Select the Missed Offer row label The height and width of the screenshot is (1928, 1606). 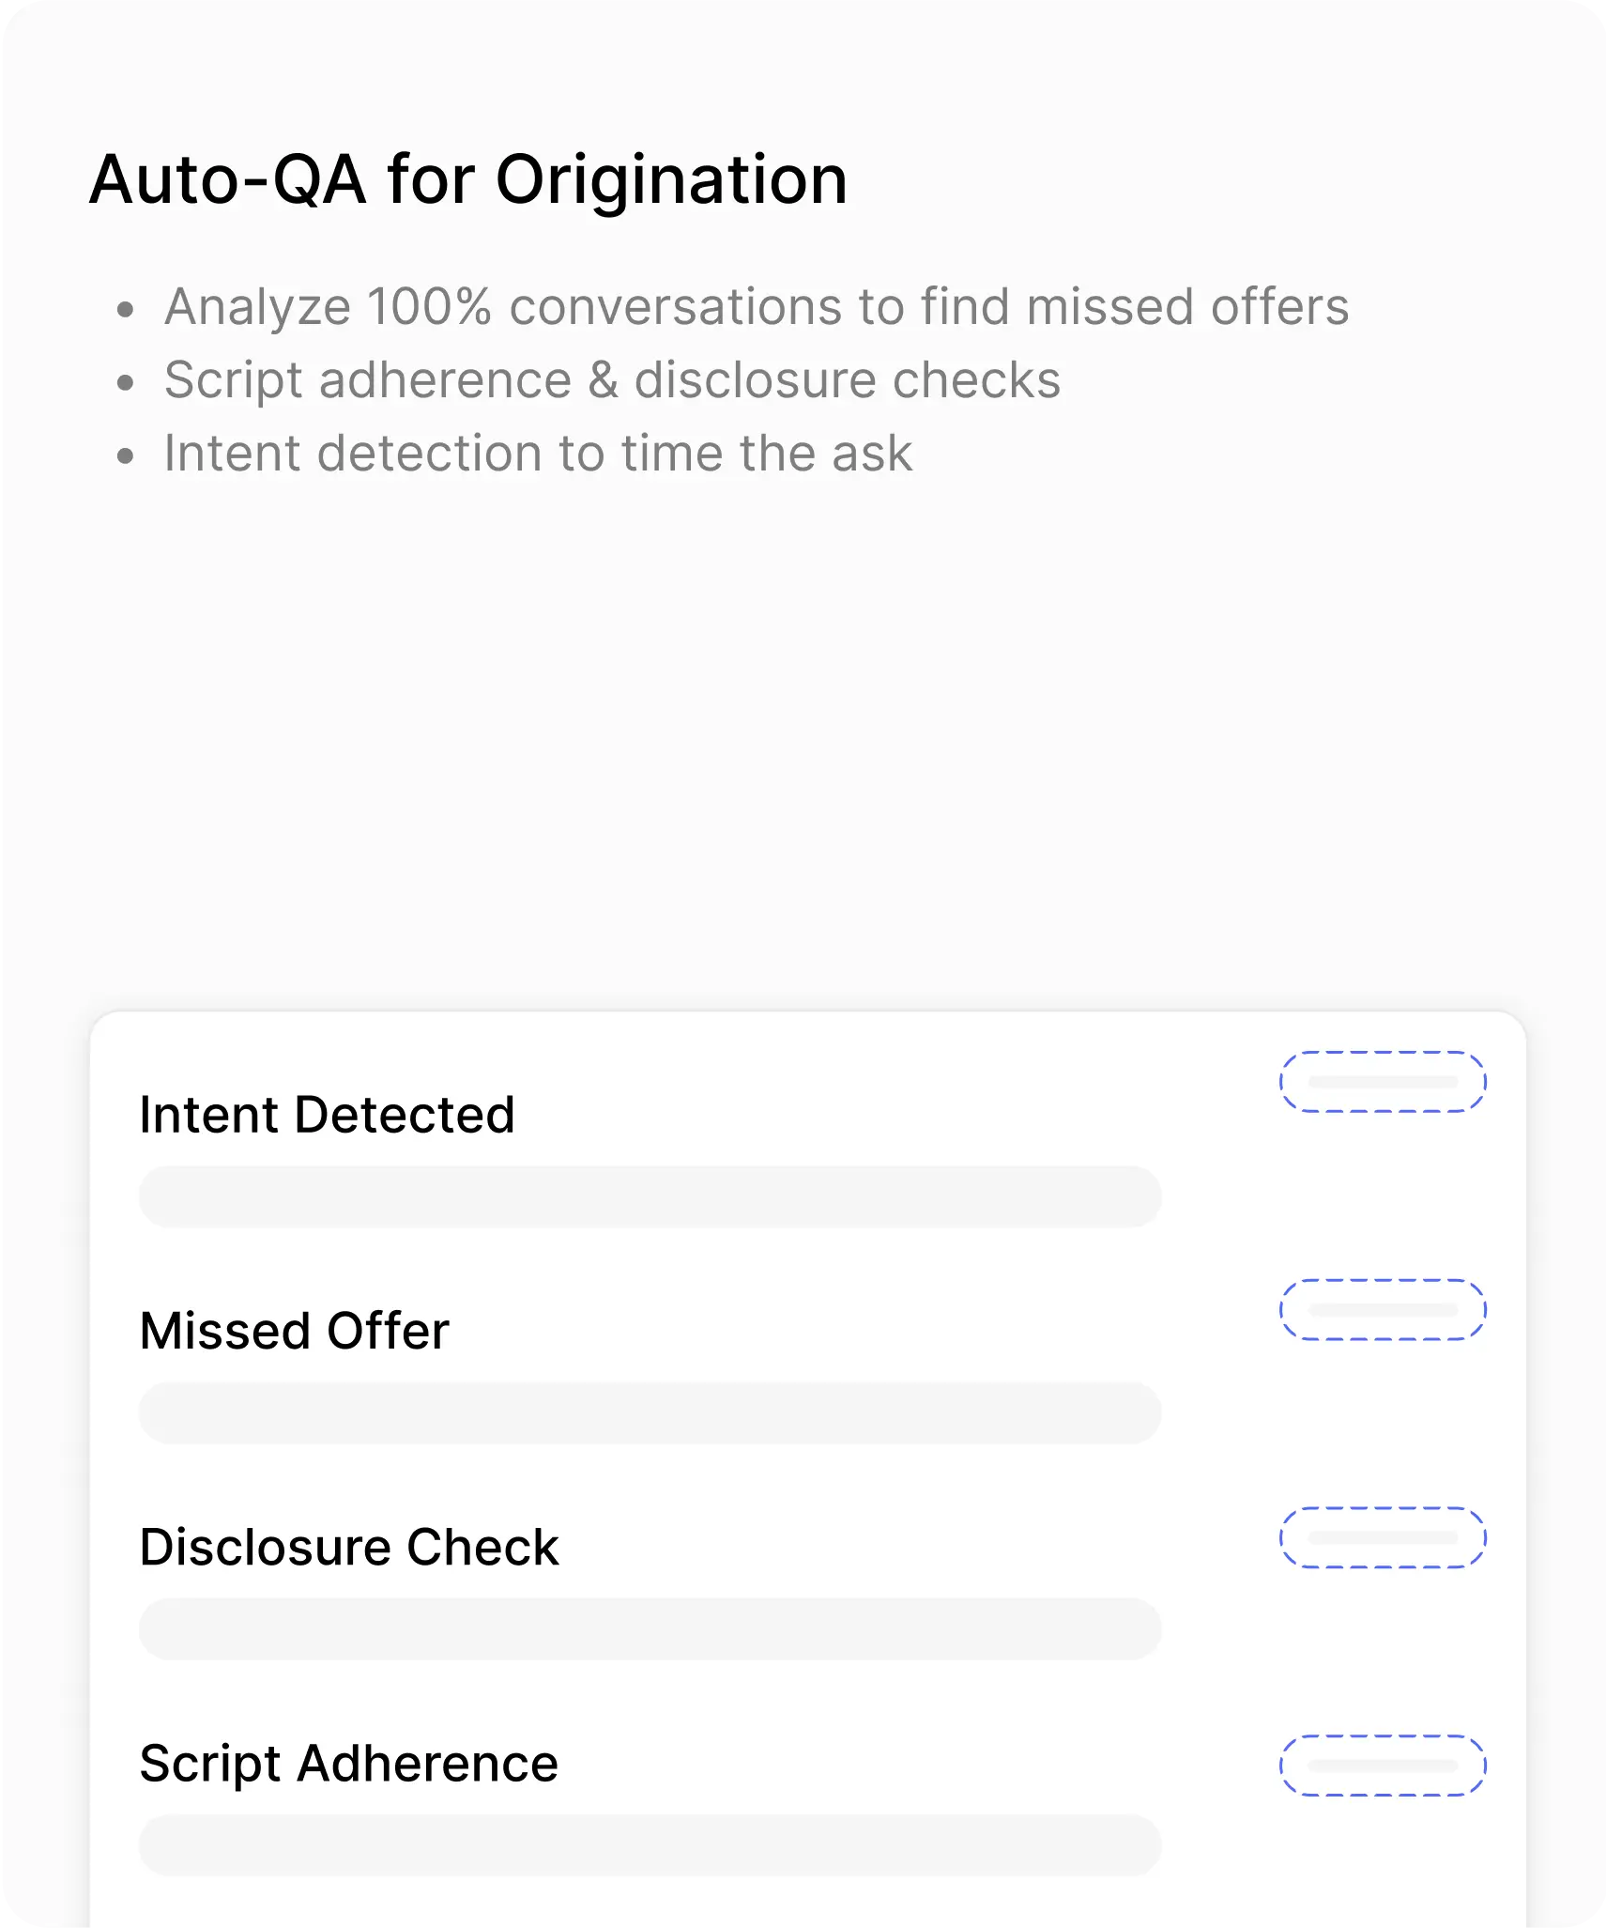pyautogui.click(x=294, y=1331)
